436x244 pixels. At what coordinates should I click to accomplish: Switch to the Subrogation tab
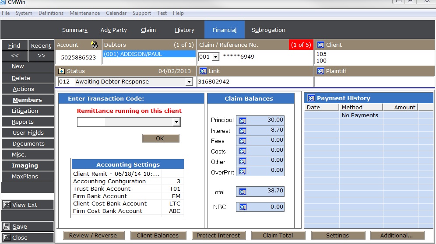coord(268,30)
